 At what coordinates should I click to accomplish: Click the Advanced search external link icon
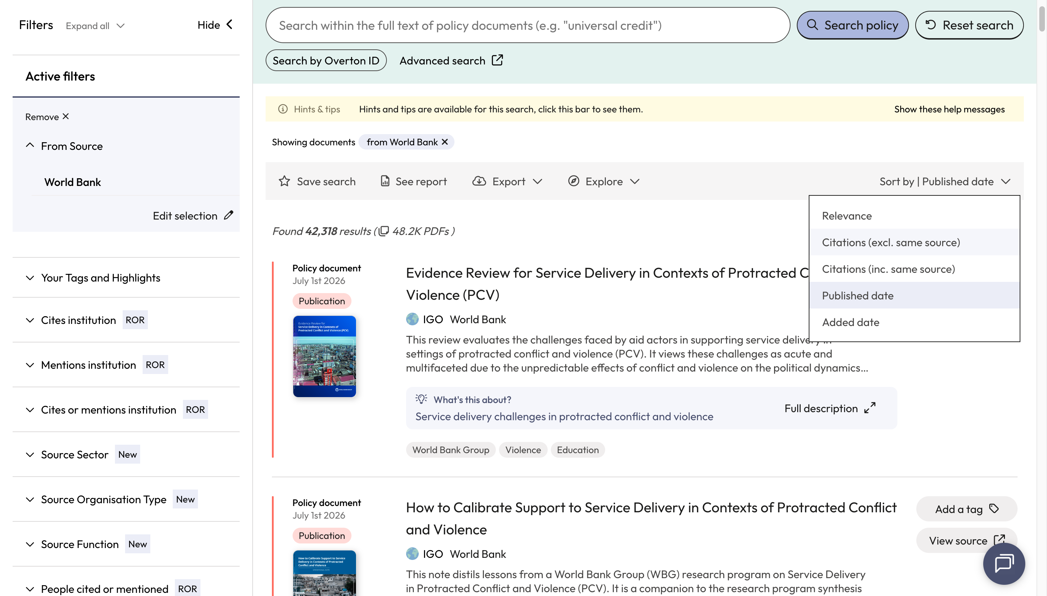click(x=497, y=60)
